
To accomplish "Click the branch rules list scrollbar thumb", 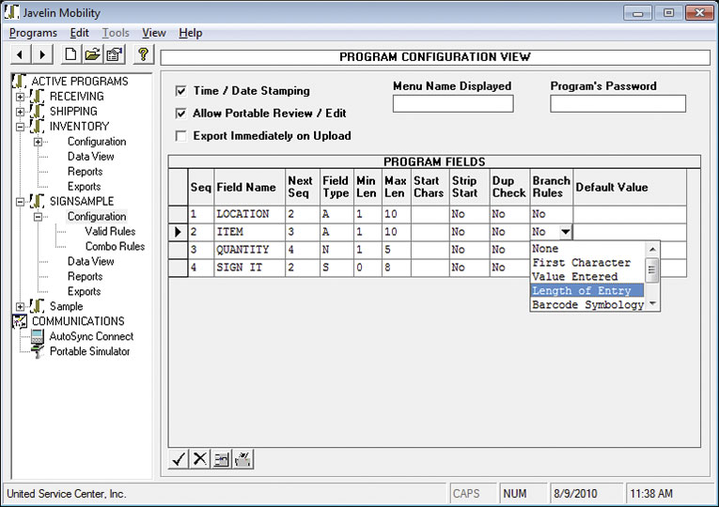I will pyautogui.click(x=652, y=270).
